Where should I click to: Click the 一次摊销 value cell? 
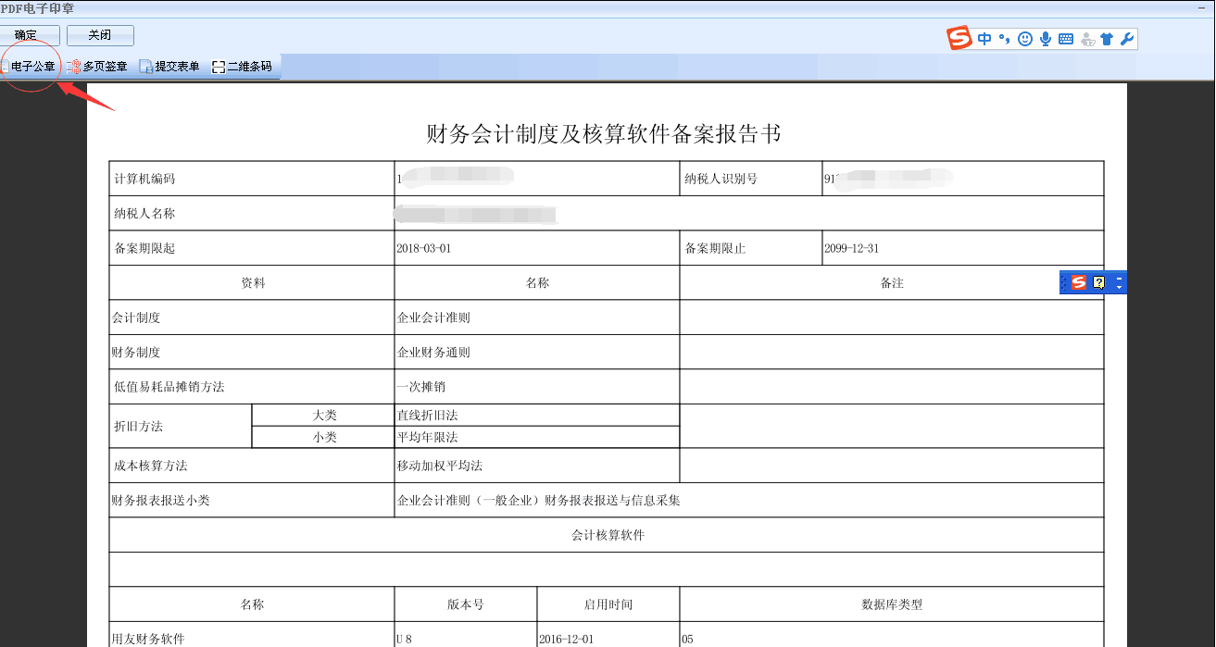(x=537, y=387)
